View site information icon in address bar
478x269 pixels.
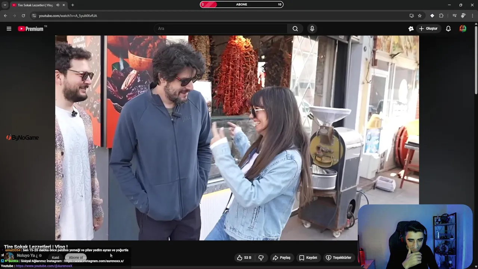(x=34, y=16)
